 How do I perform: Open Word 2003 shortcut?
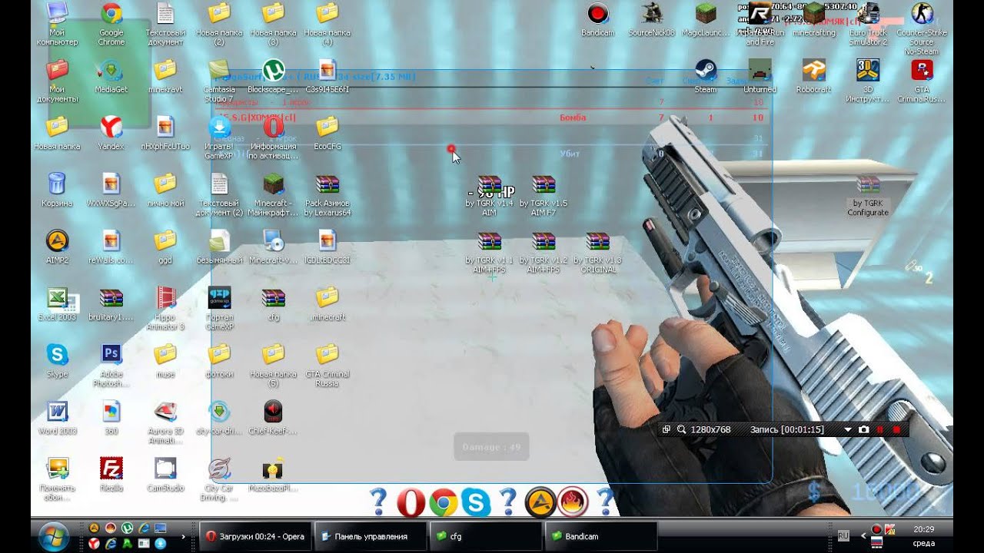pos(57,411)
